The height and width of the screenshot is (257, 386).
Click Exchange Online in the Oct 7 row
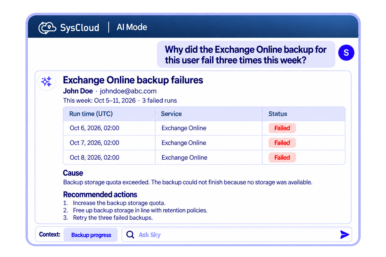pos(184,143)
